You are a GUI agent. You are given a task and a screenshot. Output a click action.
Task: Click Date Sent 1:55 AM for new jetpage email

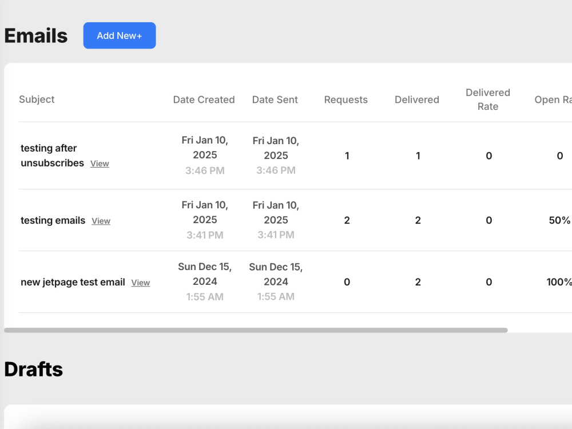[x=276, y=296]
